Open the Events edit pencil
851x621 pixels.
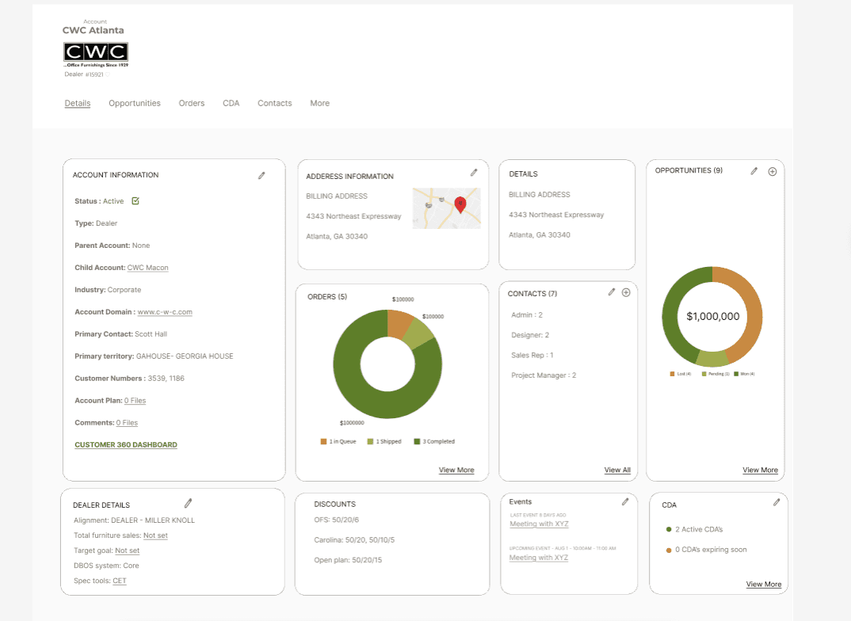click(x=625, y=501)
